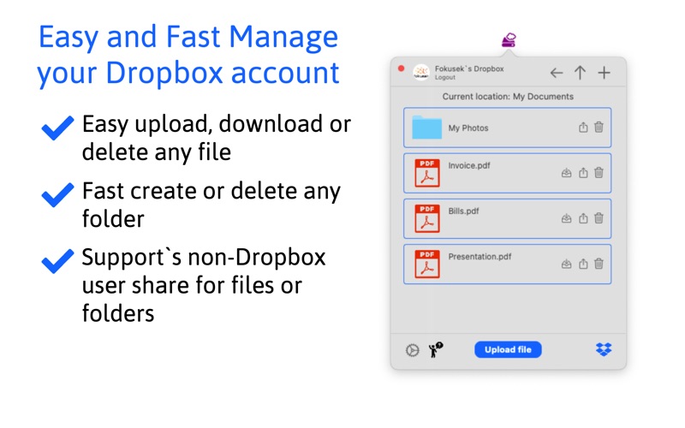This screenshot has width=685, height=428.
Task: Click the Logout link
Action: pos(444,78)
